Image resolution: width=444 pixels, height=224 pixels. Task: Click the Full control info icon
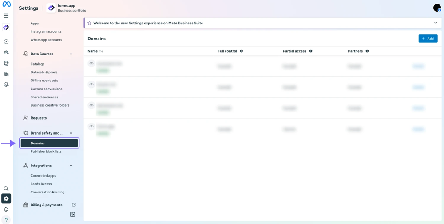[x=242, y=51]
